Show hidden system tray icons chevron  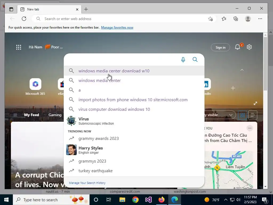(226, 200)
